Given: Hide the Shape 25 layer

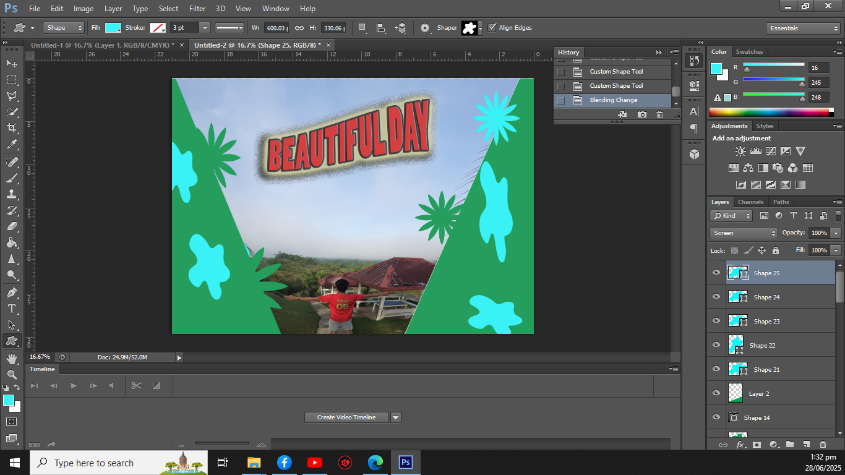Looking at the screenshot, I should [716, 273].
